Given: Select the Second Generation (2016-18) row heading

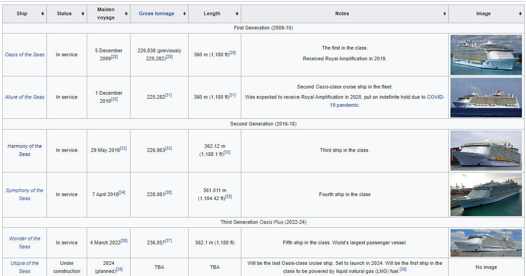Looking at the screenshot, I should coord(263,124).
